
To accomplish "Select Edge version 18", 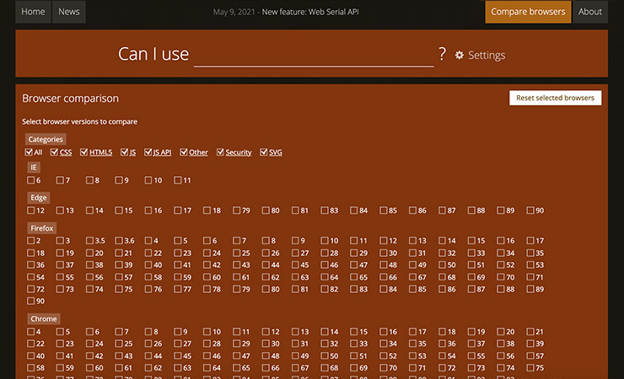I will [207, 211].
